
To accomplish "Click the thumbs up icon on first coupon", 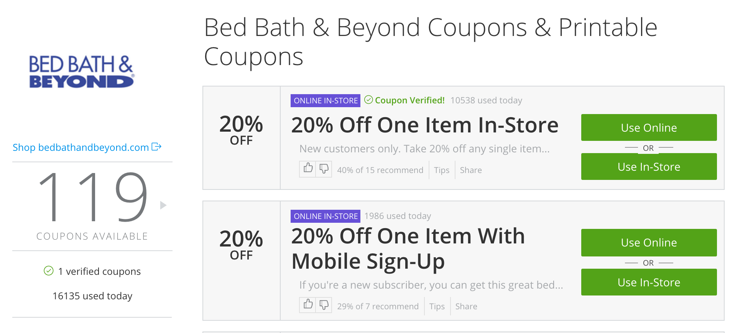I will pos(307,169).
